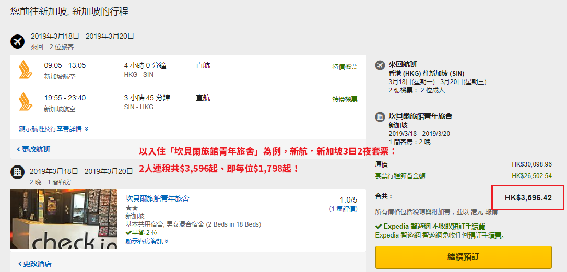The image size is (567, 272).
Task: Click the savings amount -HK$26,502.54
Action: click(531, 176)
